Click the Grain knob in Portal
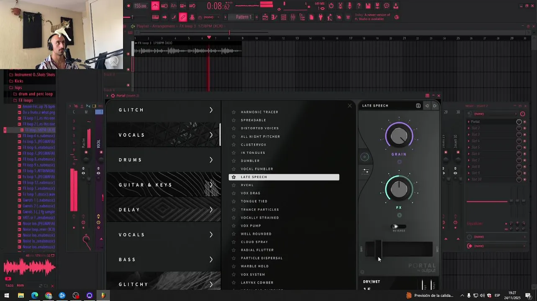Image resolution: width=537 pixels, height=301 pixels. pos(399,136)
